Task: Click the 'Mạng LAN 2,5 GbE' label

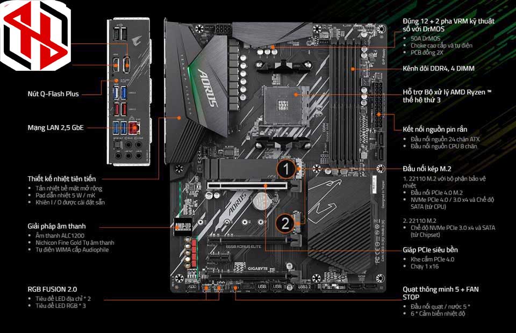Action: 55,127
